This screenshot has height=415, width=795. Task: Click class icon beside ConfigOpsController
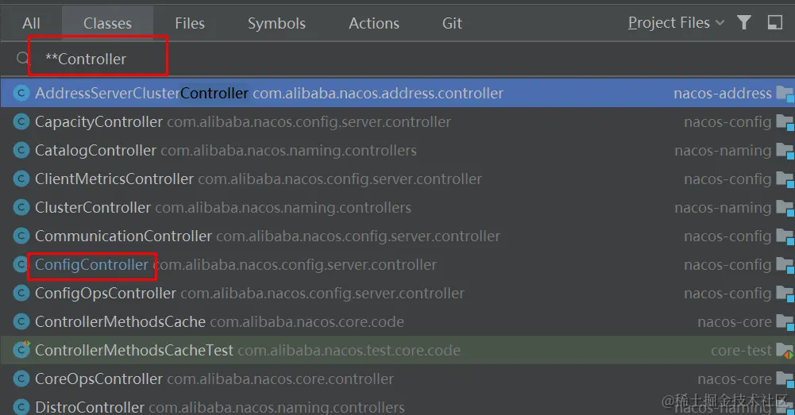tap(21, 293)
